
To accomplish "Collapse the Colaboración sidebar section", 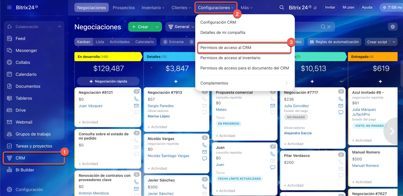I will pyautogui.click(x=60, y=27).
